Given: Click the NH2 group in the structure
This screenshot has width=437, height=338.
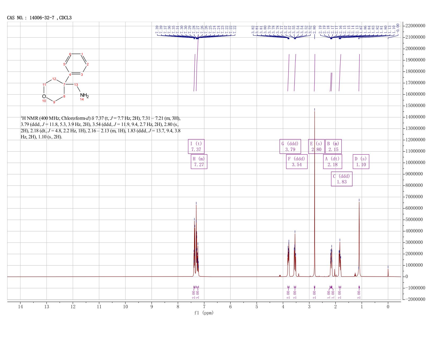Looking at the screenshot, I should pos(84,95).
